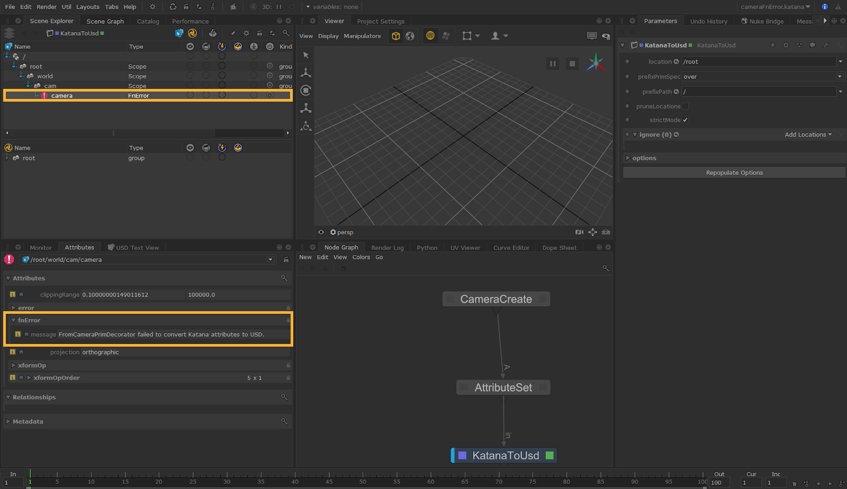The height and width of the screenshot is (489, 847).
Task: Click the Node Graph search icon
Action: (x=606, y=268)
